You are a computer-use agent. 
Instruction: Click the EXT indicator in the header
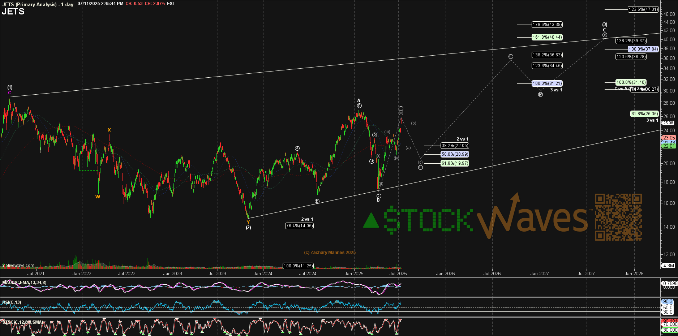[171, 4]
